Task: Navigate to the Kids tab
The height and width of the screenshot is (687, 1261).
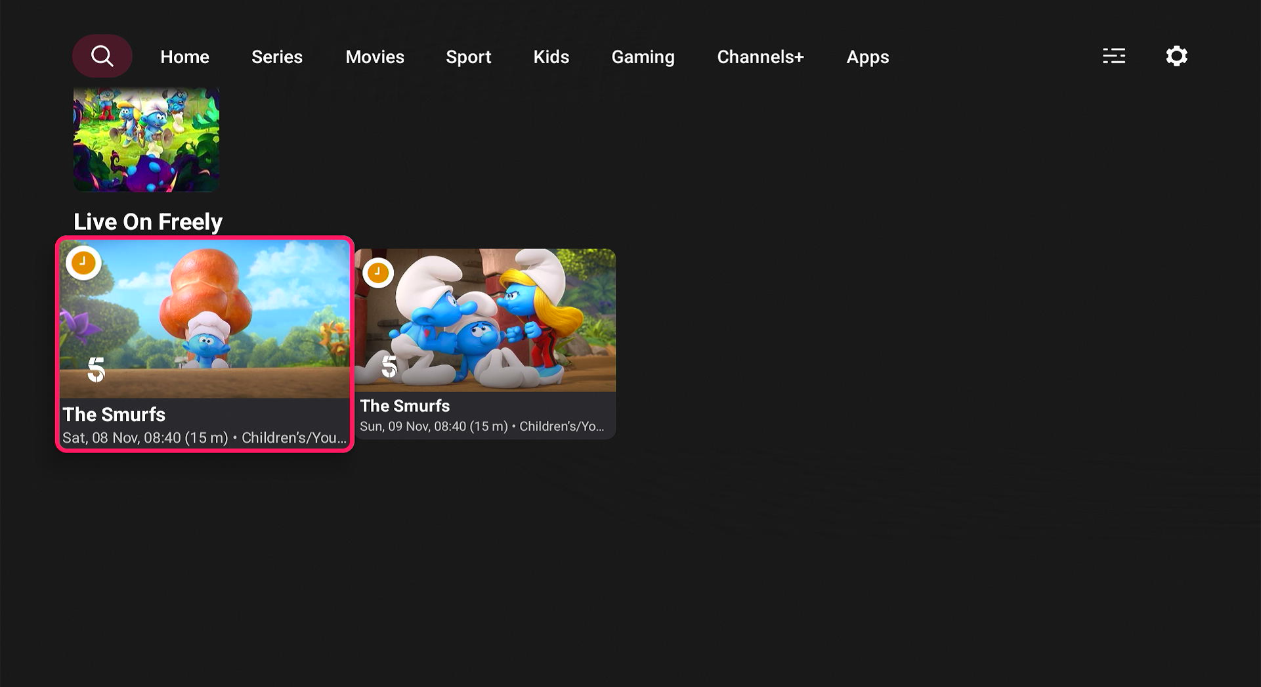Action: point(551,57)
